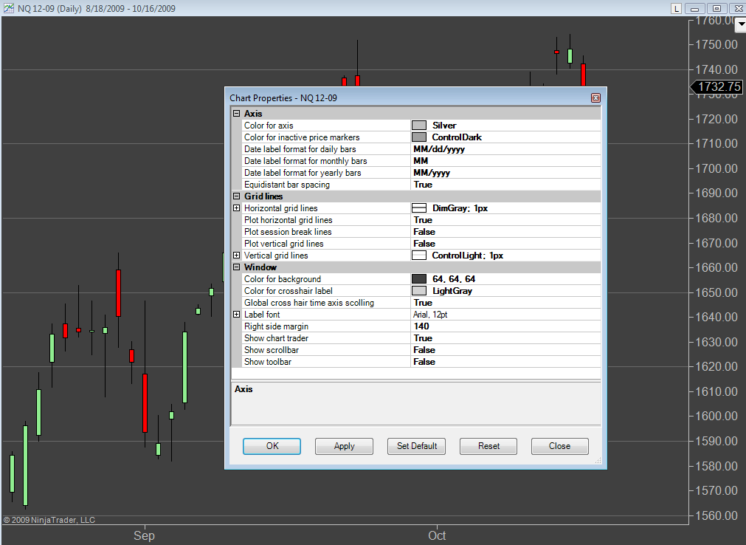Expand Horizontal grid lines property
746x545 pixels.
point(236,208)
